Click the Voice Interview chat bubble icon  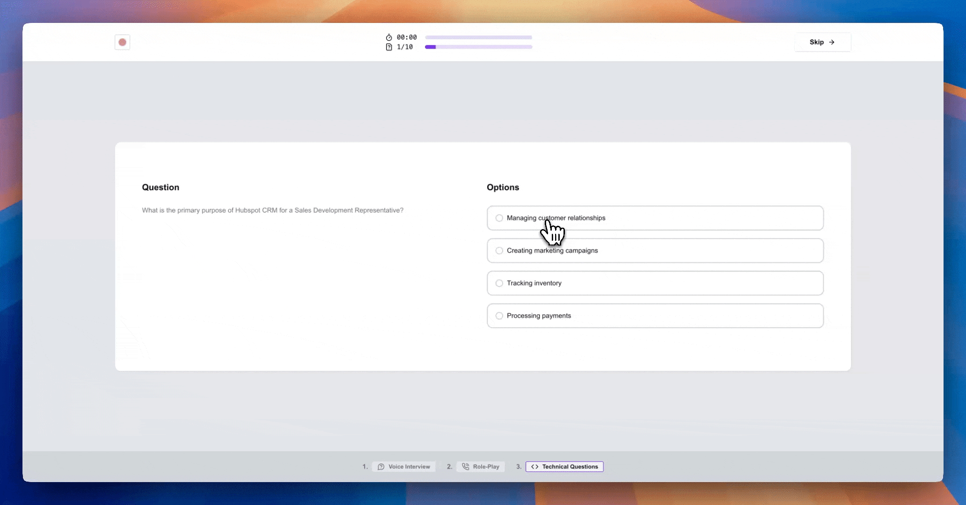tap(381, 467)
